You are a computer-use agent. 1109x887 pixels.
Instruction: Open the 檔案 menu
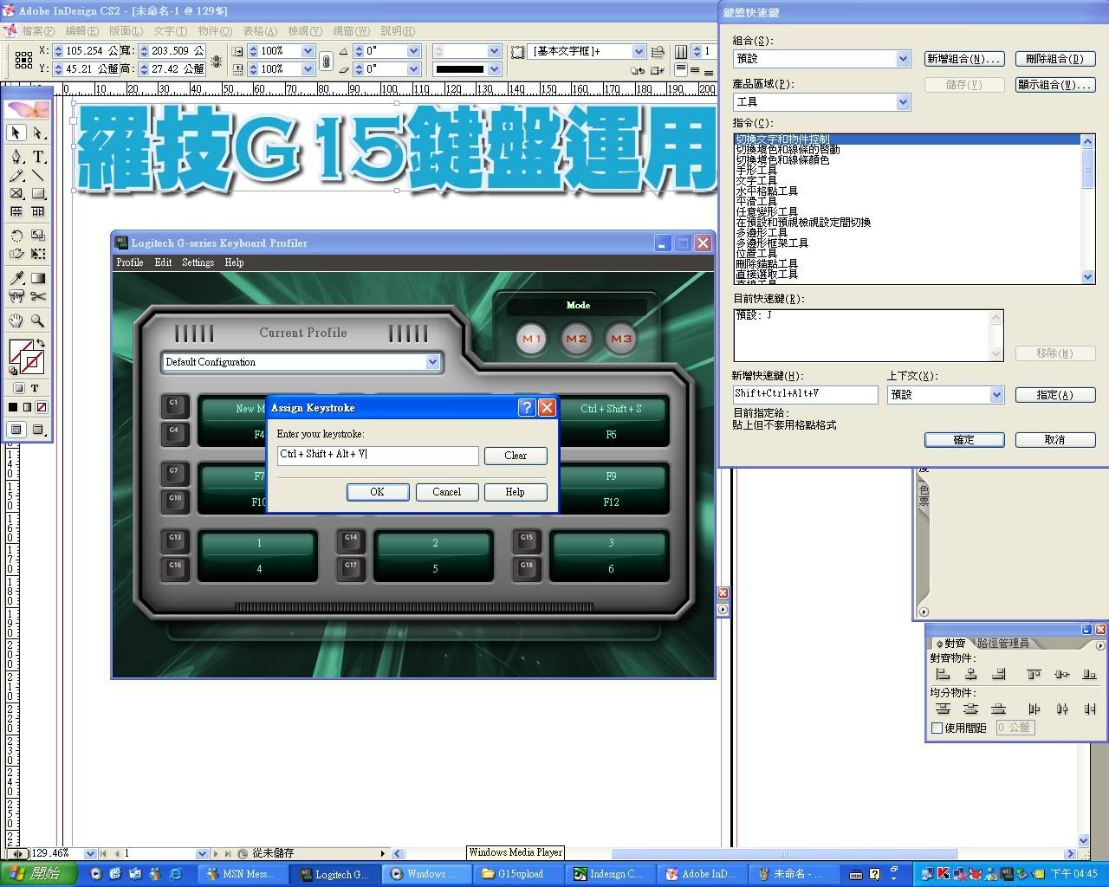38,30
